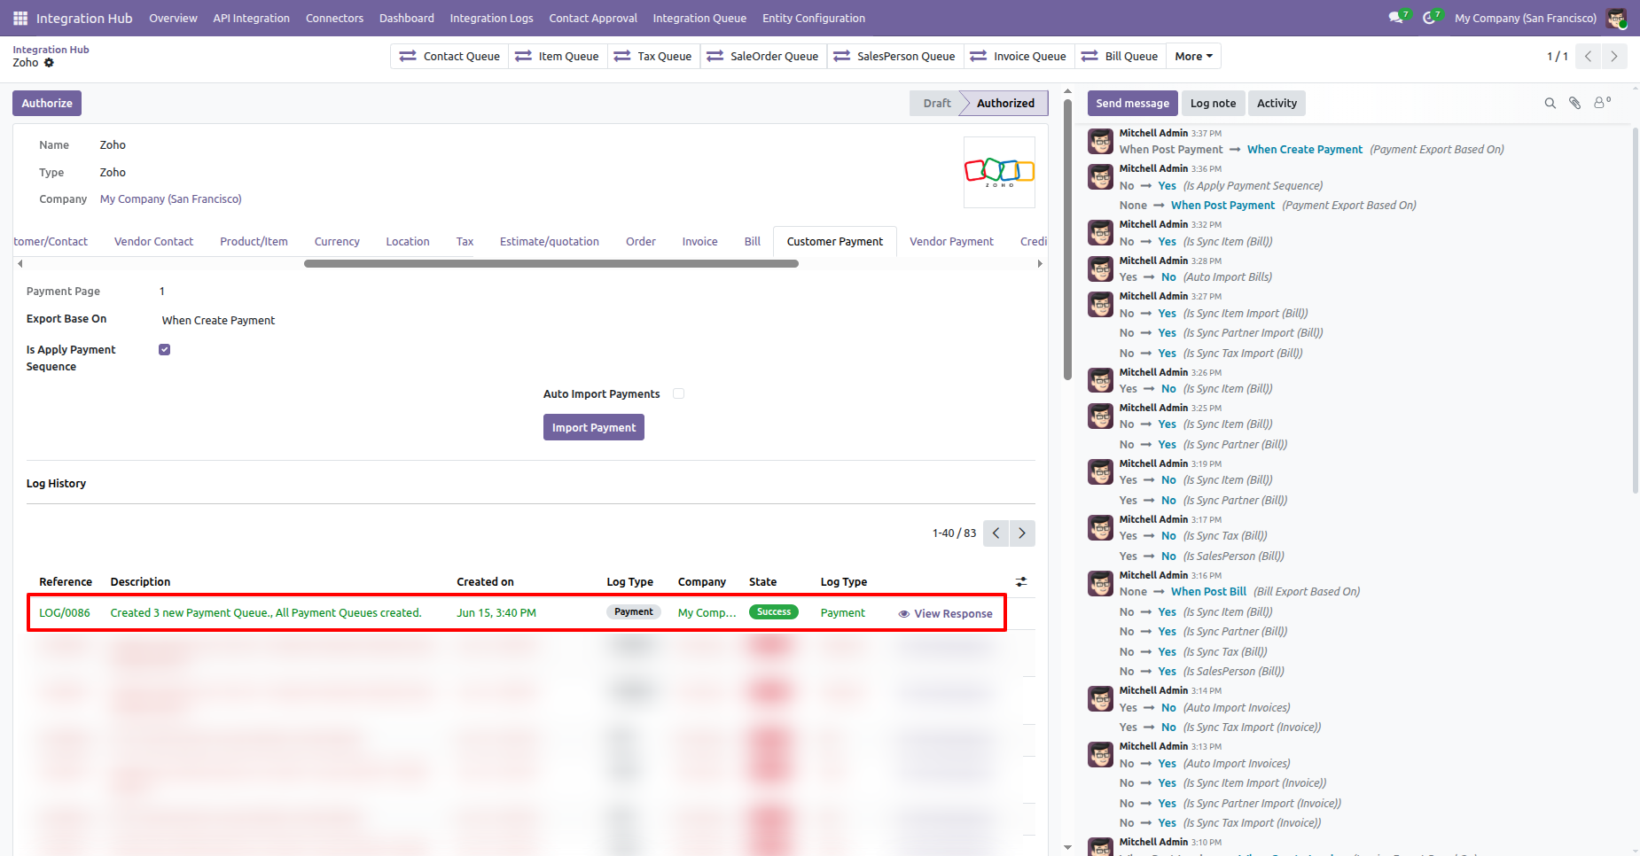Open the Overview menu
The height and width of the screenshot is (856, 1640).
click(173, 18)
